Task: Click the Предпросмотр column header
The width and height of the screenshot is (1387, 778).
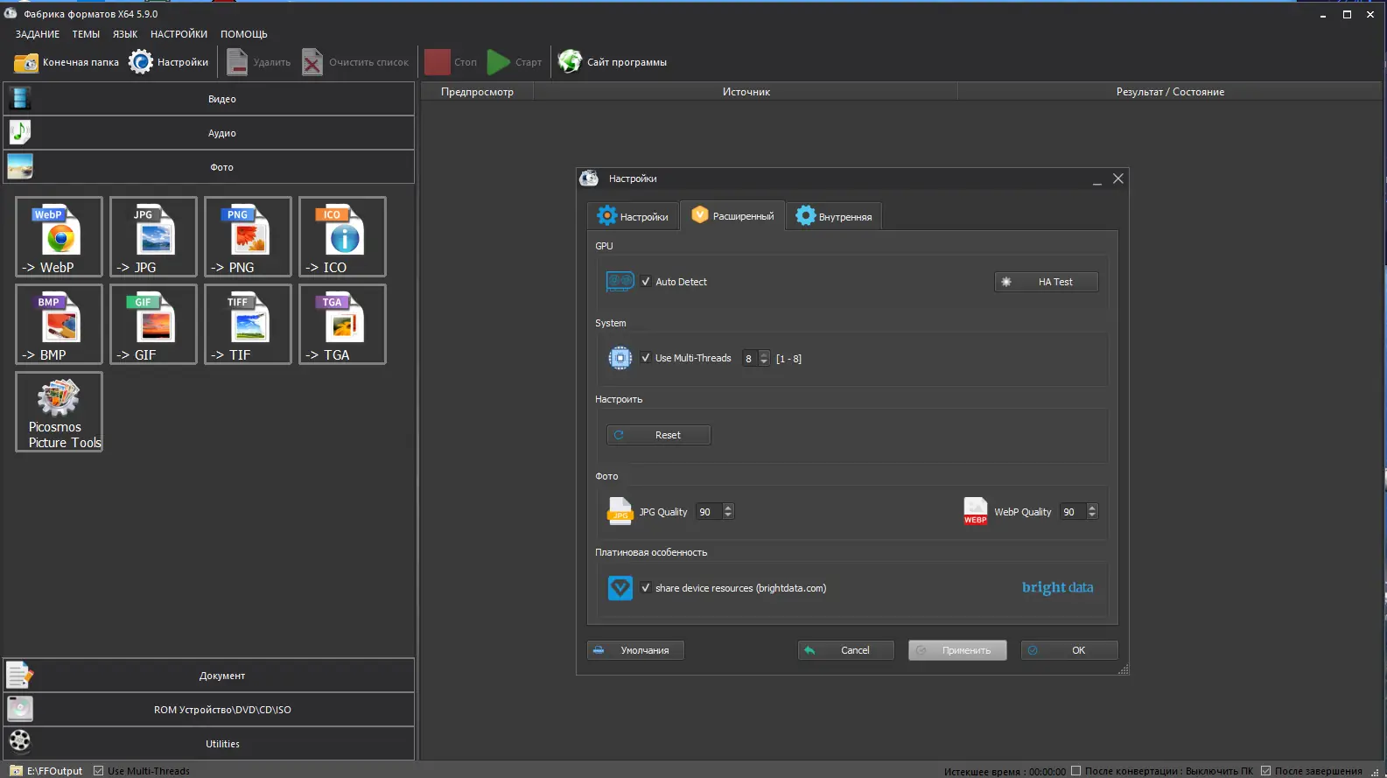Action: [477, 92]
